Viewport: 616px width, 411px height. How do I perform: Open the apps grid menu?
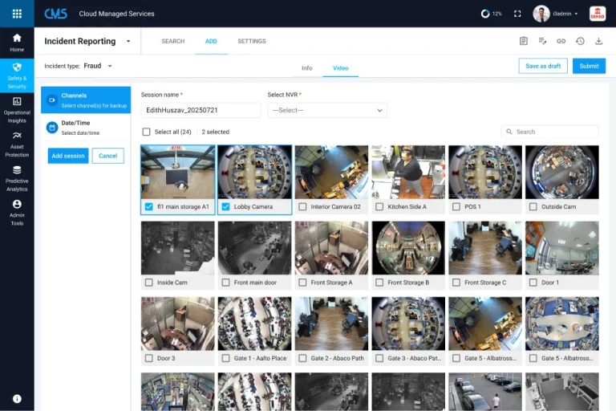coord(17,14)
